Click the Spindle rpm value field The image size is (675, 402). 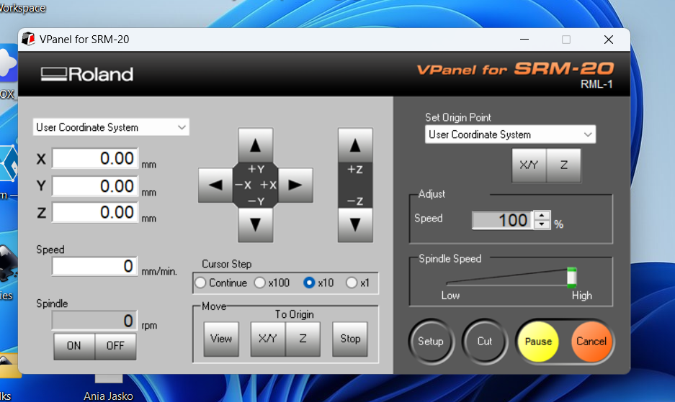(x=95, y=321)
